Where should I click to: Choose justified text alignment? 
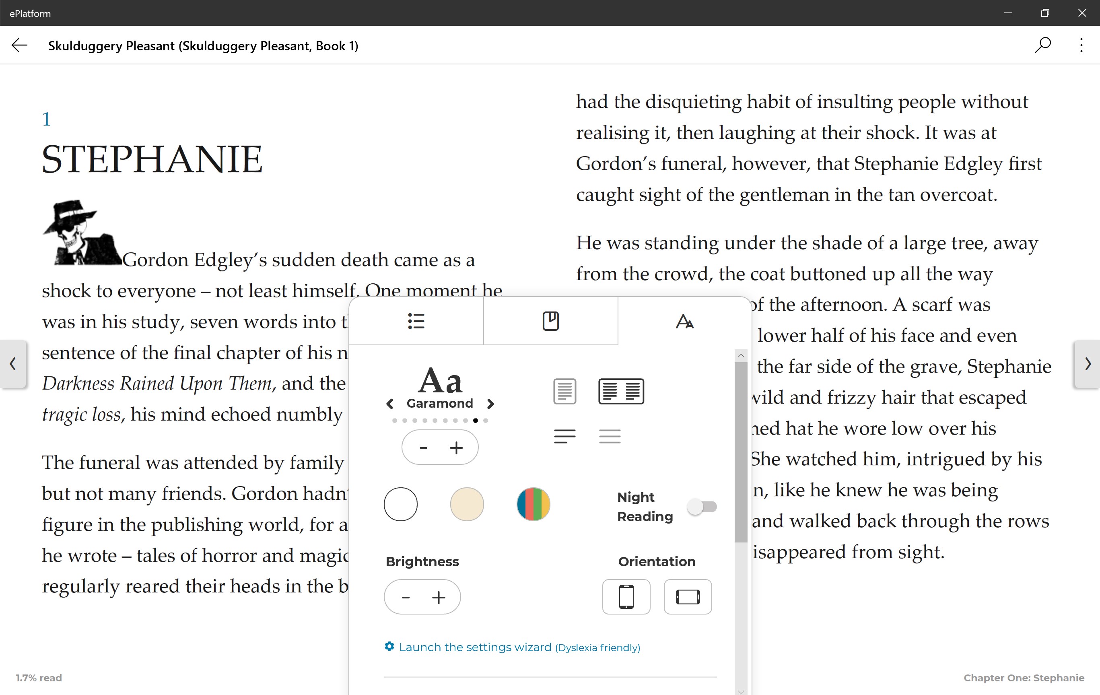click(x=610, y=436)
